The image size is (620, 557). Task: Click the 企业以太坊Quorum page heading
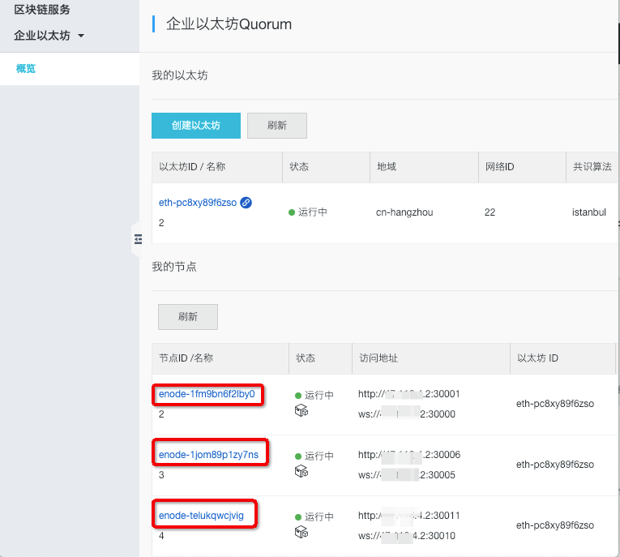point(229,24)
